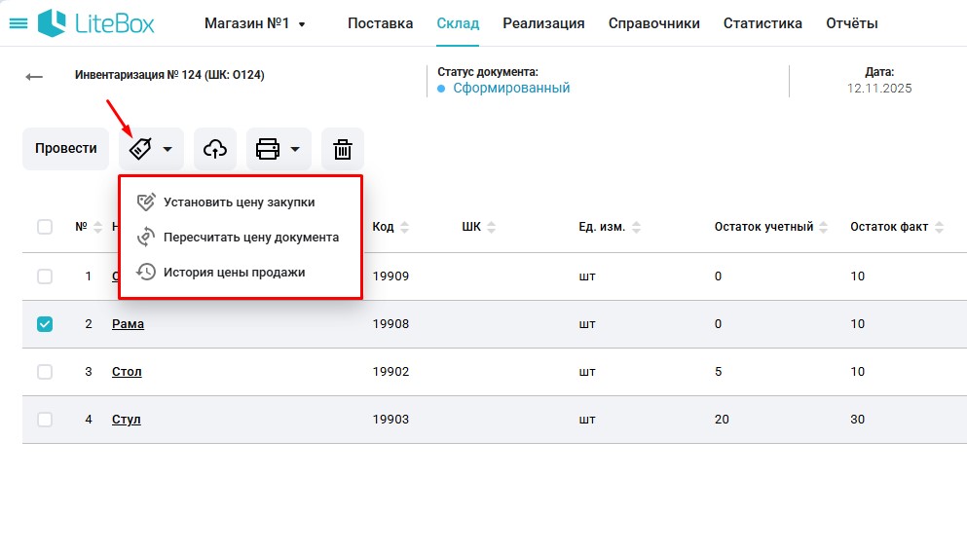The height and width of the screenshot is (552, 967).
Task: Choose Установить цену закупки
Action: 240,202
